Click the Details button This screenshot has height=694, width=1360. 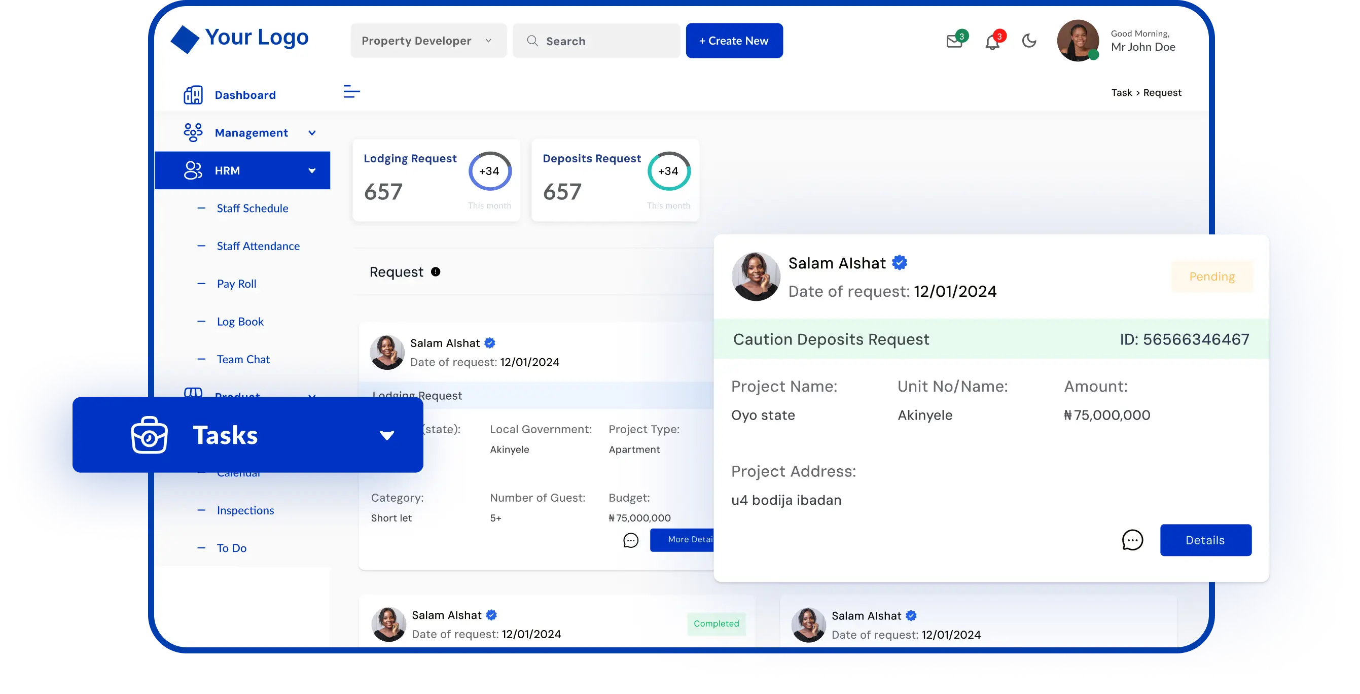pyautogui.click(x=1205, y=540)
